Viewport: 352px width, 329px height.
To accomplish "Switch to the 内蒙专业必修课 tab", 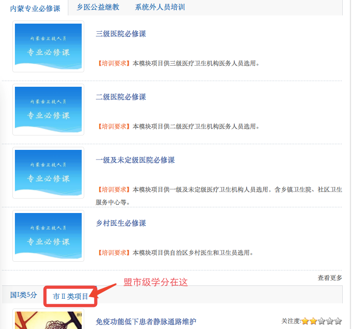I will click(35, 9).
